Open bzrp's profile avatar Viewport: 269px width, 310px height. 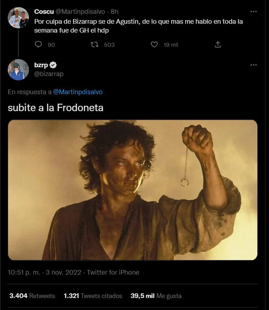click(18, 70)
